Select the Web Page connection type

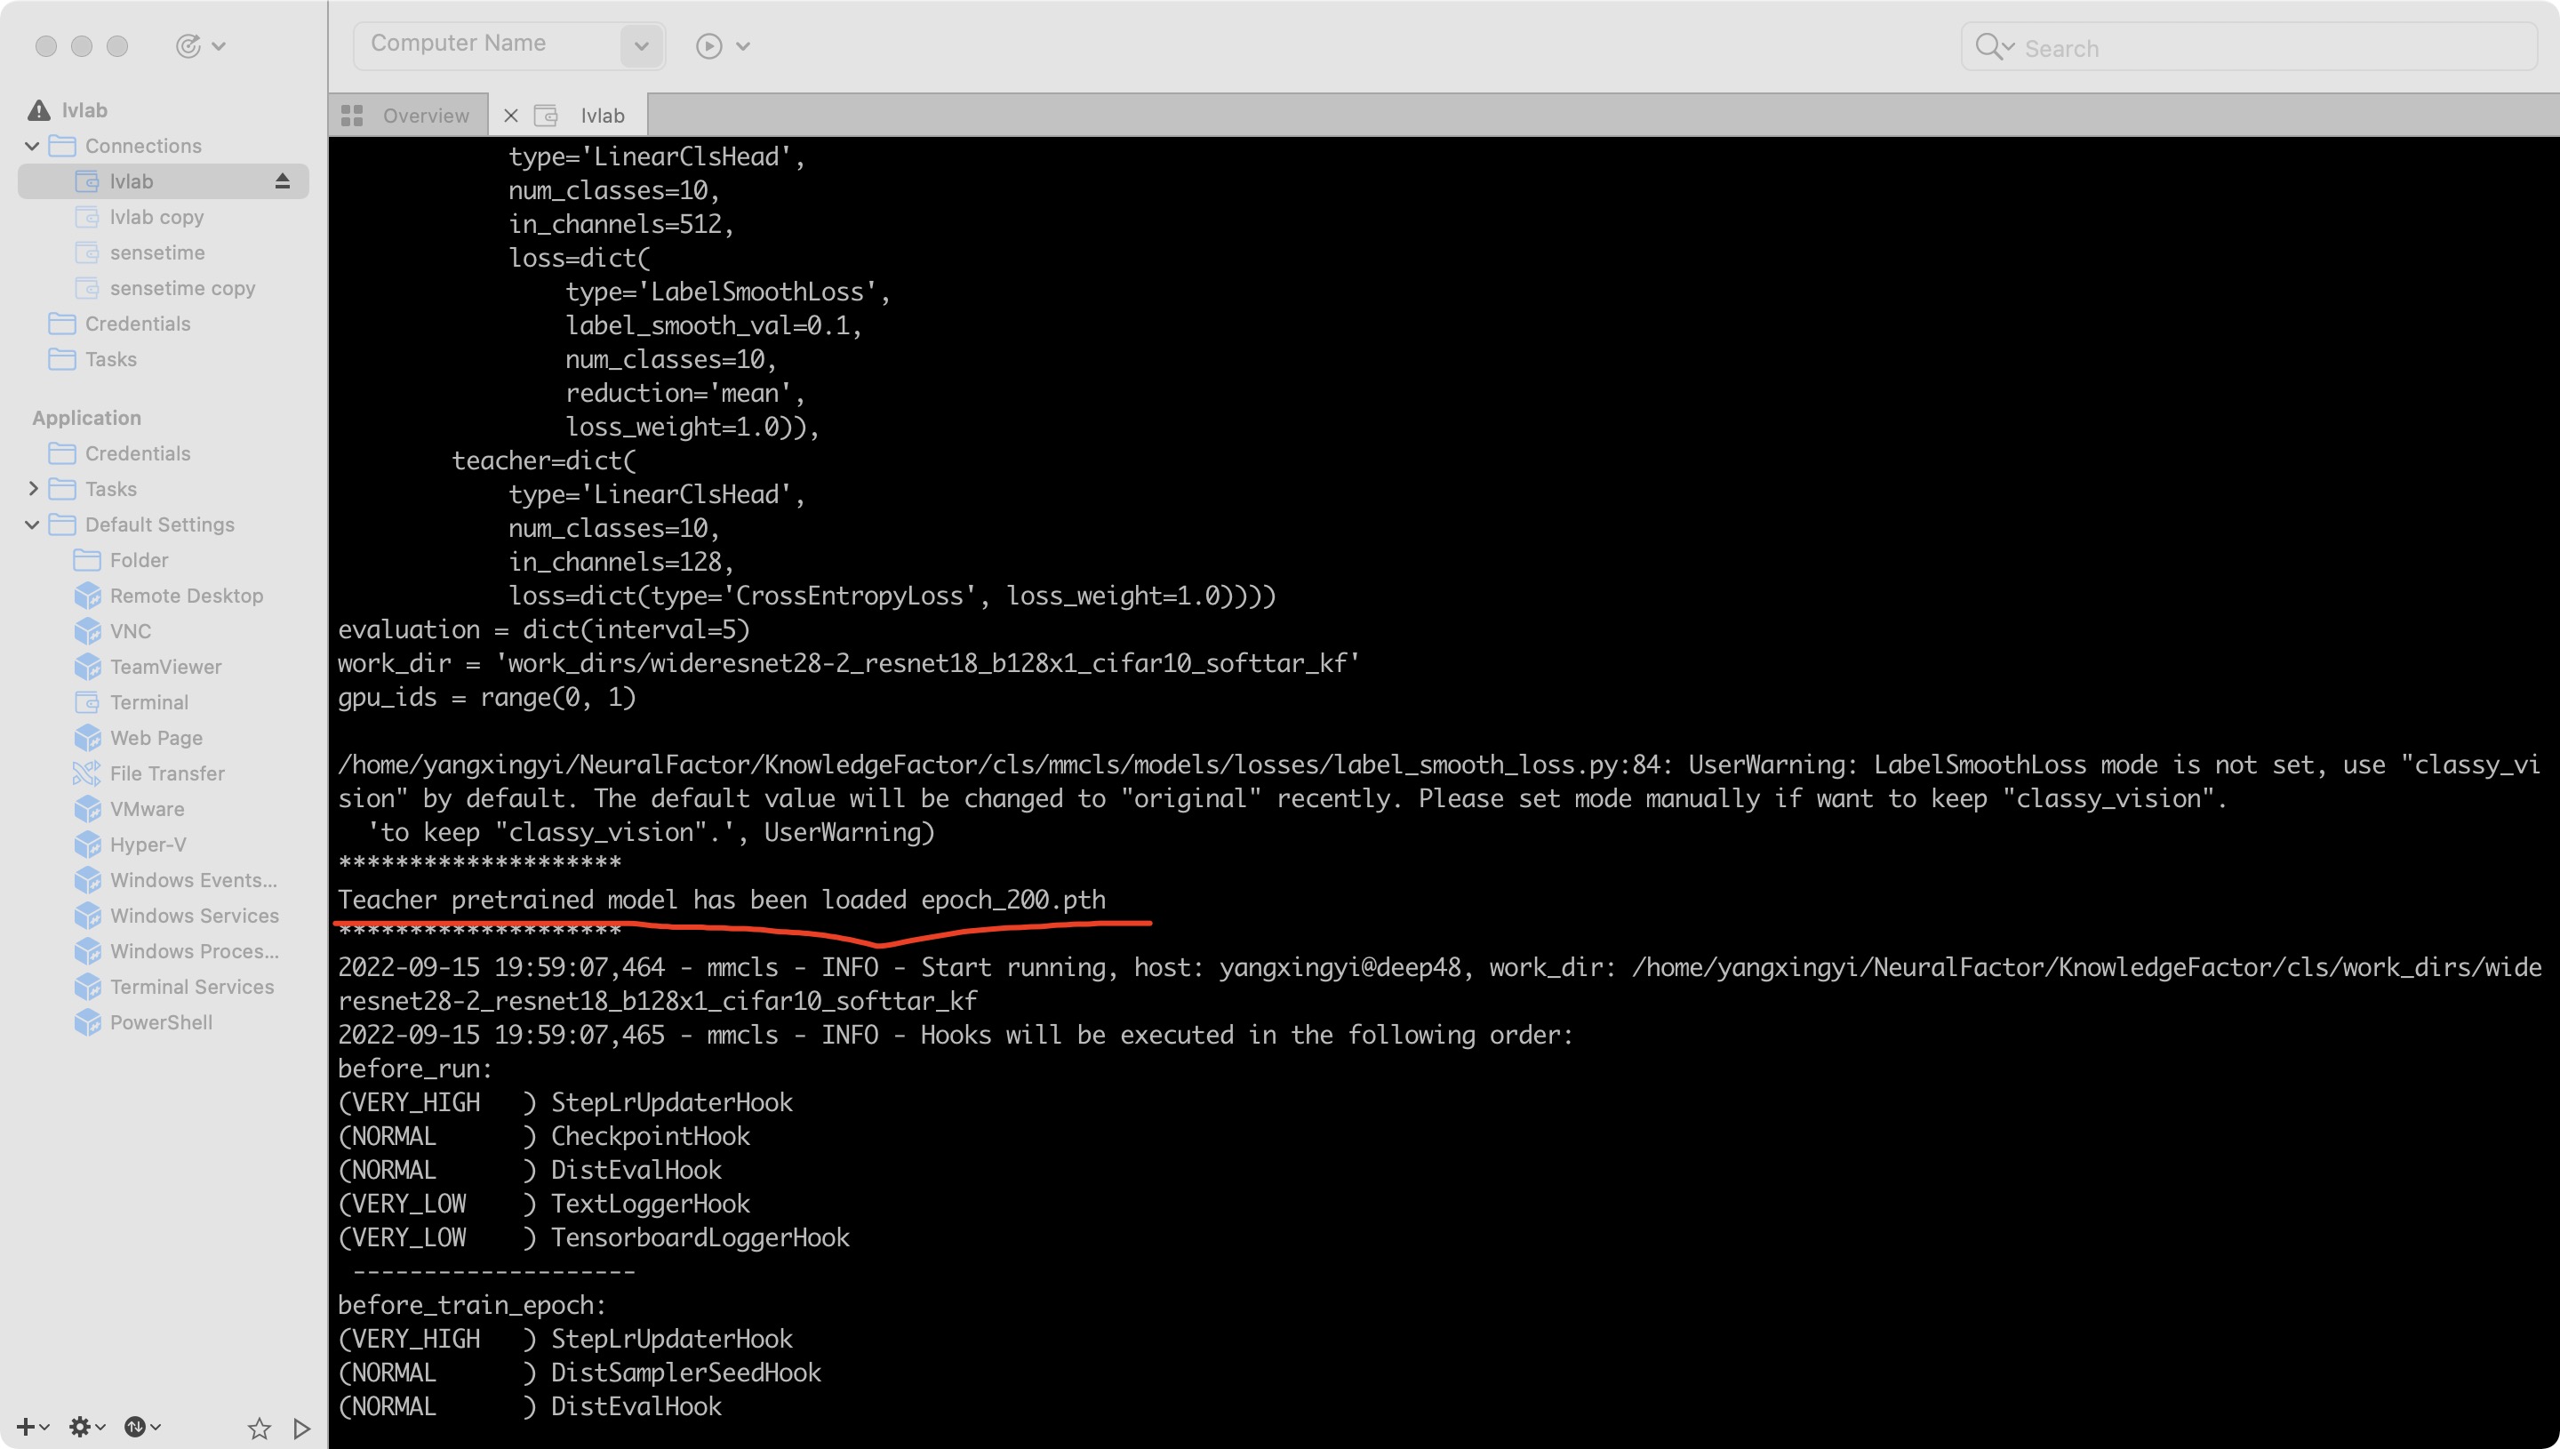(153, 738)
